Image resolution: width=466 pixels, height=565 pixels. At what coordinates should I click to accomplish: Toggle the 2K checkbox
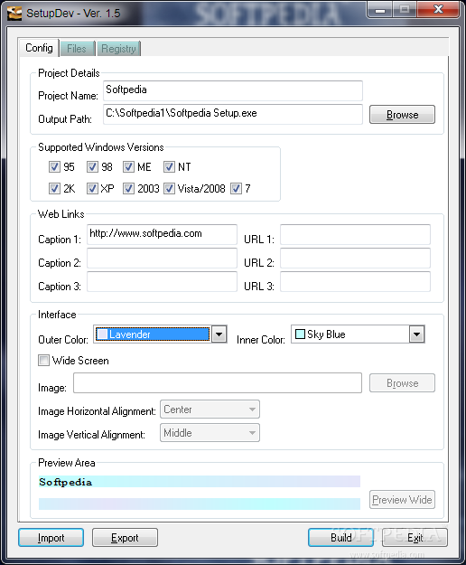(54, 188)
